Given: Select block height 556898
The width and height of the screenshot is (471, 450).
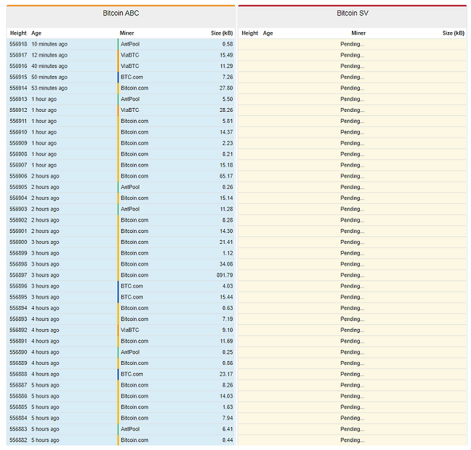Looking at the screenshot, I should click(x=18, y=264).
